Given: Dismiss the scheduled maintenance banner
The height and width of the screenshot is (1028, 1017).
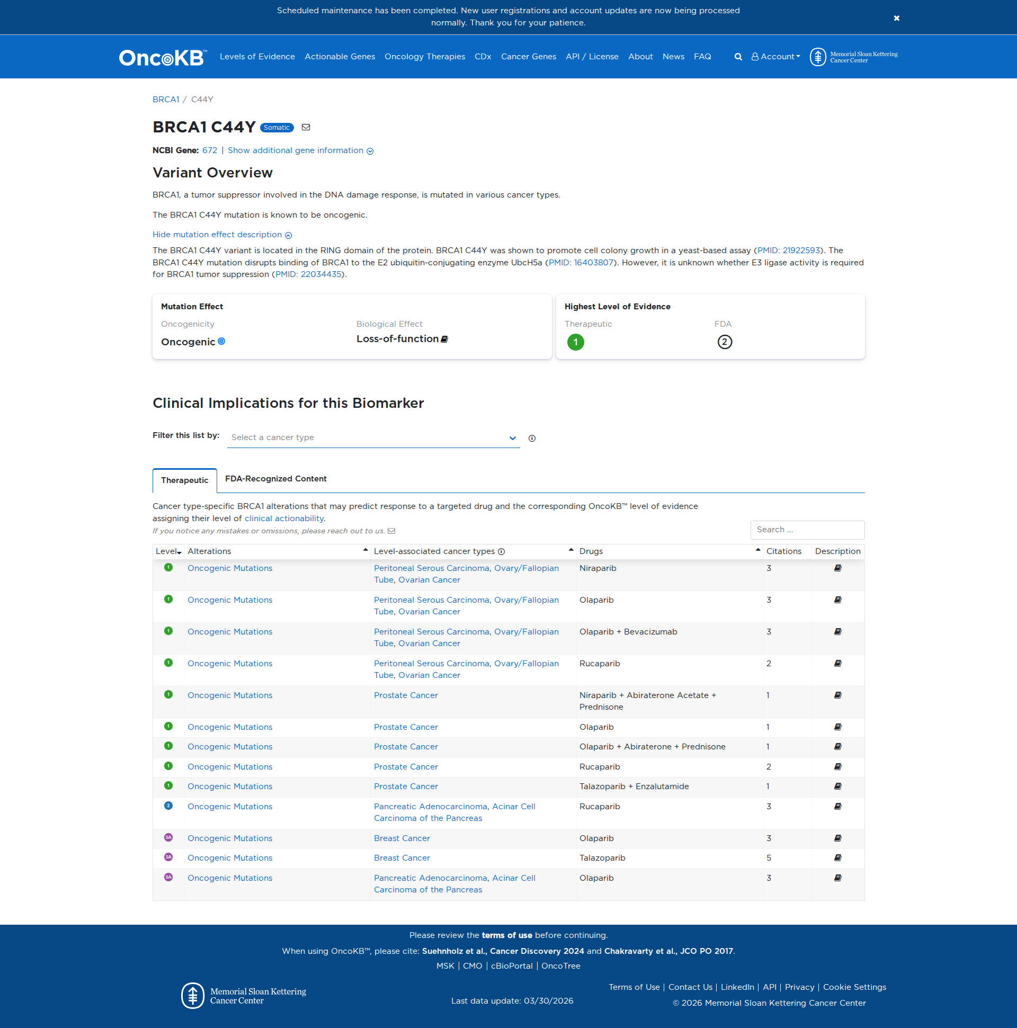Looking at the screenshot, I should click(897, 17).
